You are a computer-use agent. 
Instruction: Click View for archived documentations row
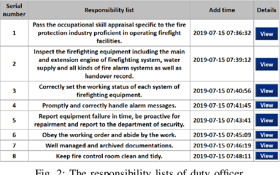pyautogui.click(x=266, y=145)
